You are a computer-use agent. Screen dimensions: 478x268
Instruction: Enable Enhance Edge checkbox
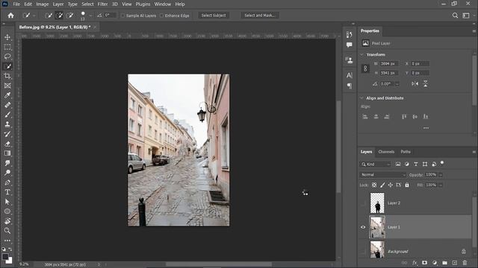pyautogui.click(x=161, y=16)
